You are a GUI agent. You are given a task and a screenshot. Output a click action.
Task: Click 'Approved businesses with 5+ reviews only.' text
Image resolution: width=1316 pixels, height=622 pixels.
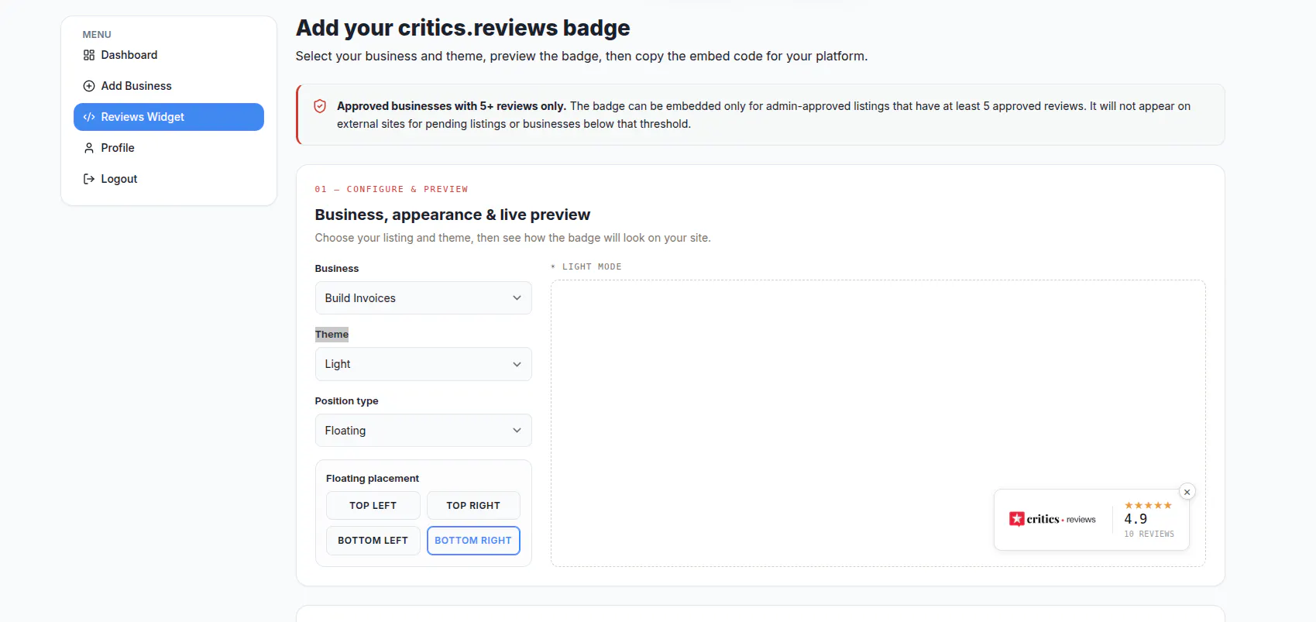coord(452,106)
